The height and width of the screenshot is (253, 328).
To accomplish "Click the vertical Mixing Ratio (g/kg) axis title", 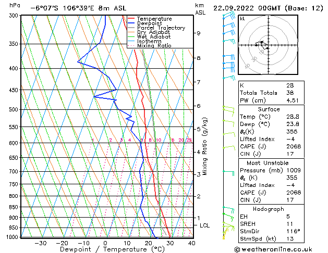I will tap(205, 146).
